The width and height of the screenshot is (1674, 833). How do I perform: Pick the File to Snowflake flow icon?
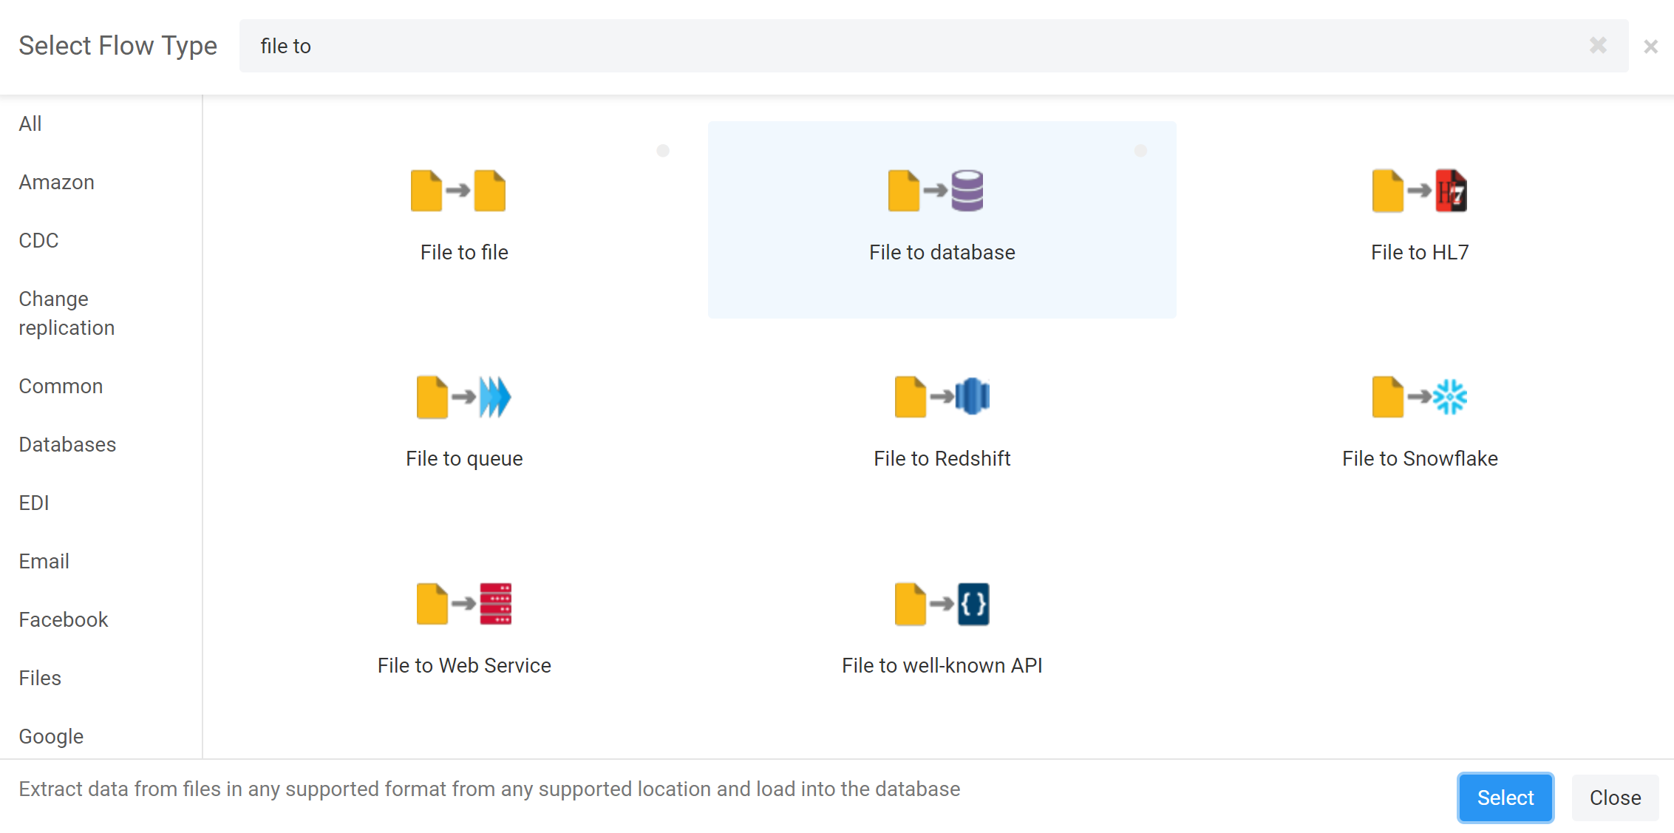[x=1419, y=397]
